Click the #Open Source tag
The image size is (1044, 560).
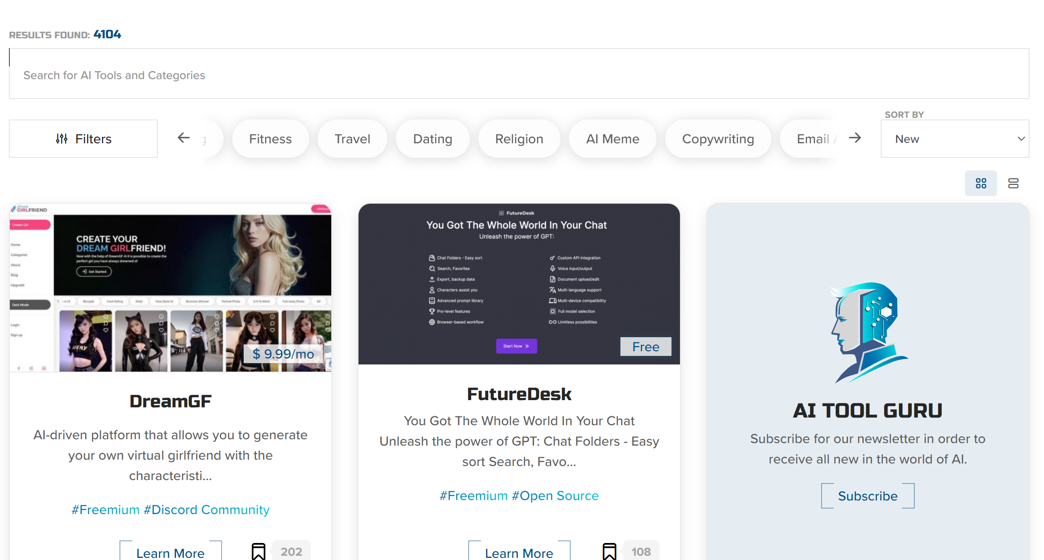point(555,495)
